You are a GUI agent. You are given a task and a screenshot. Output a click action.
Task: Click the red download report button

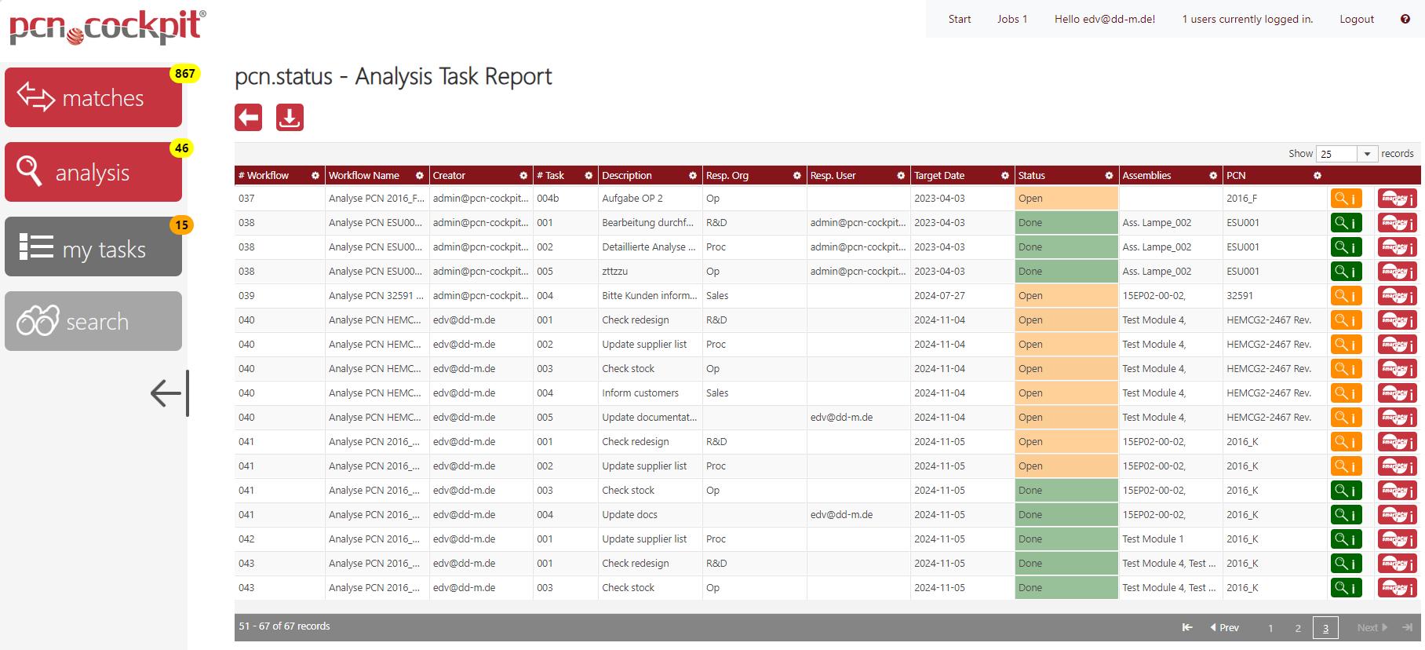[x=290, y=118]
